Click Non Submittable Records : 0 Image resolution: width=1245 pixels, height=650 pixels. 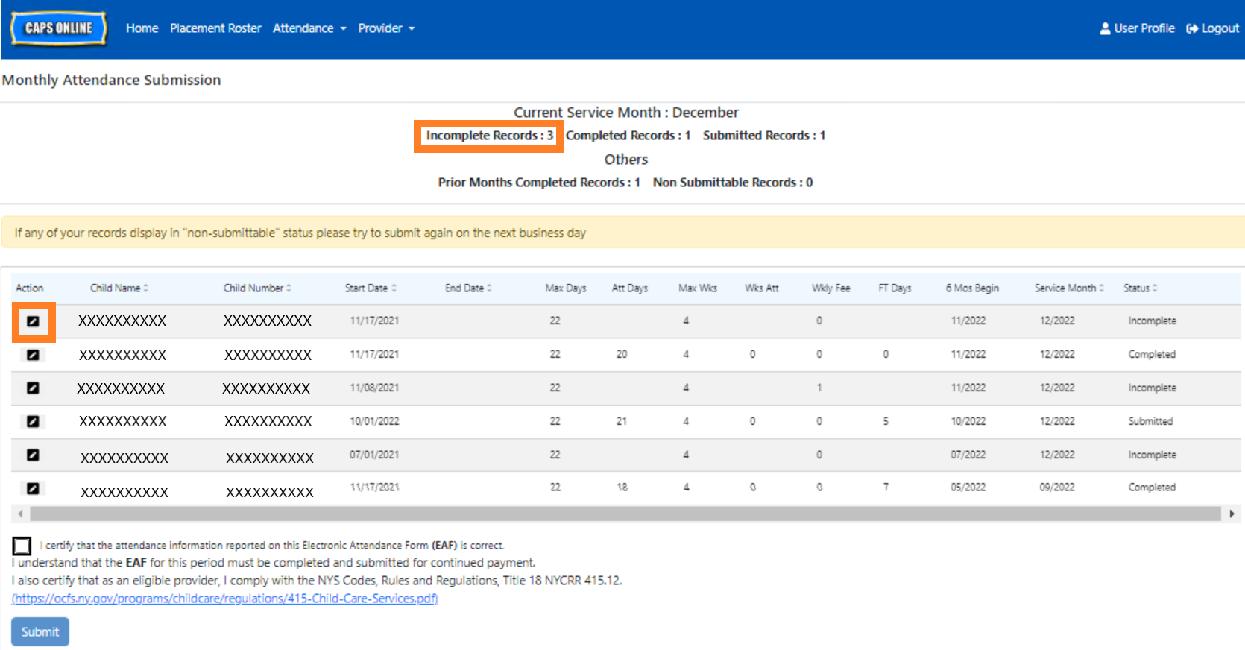pyautogui.click(x=733, y=183)
